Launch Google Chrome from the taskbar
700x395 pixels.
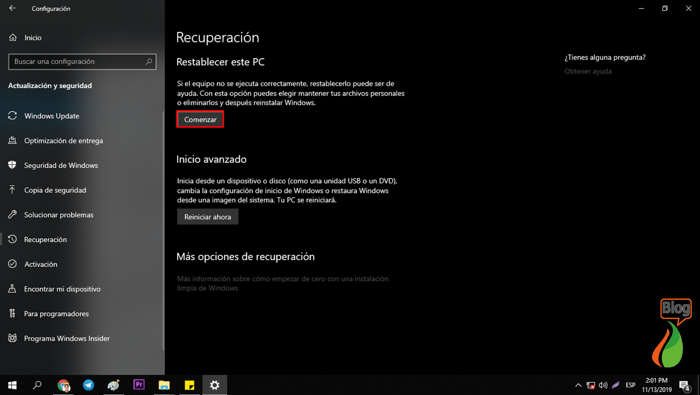click(63, 385)
